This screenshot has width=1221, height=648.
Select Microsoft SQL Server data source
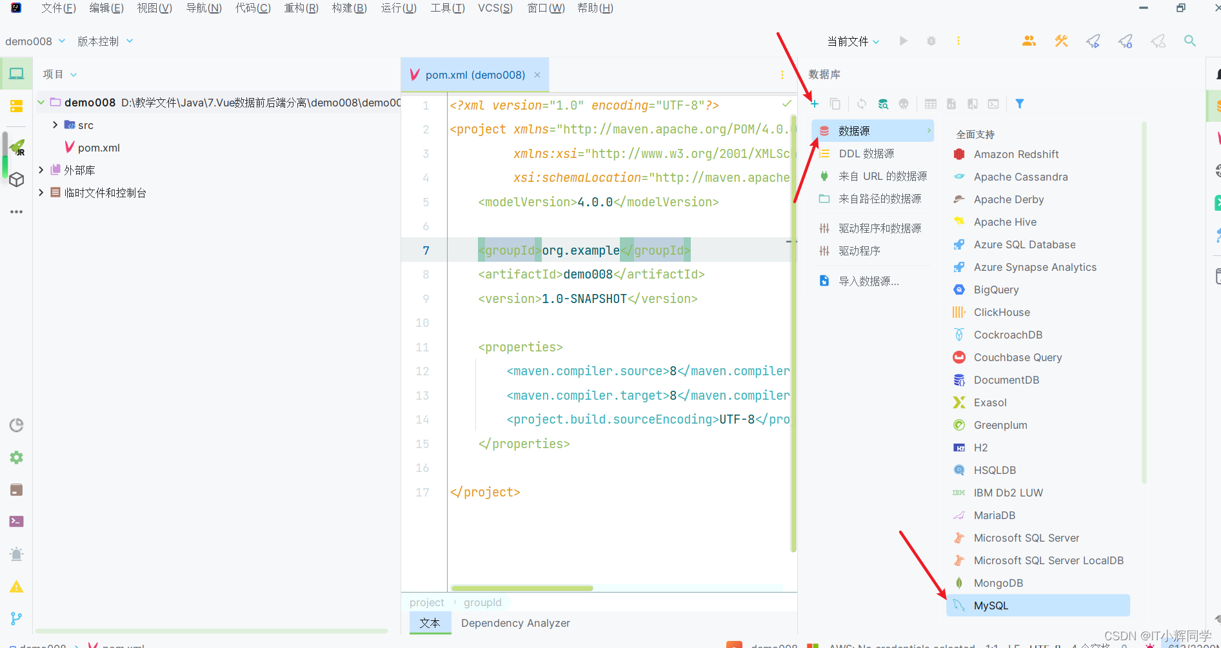click(1038, 538)
